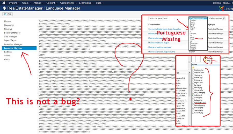233x134 pixels.
Task: Go to Houses in the sidebar
Action: point(8,21)
